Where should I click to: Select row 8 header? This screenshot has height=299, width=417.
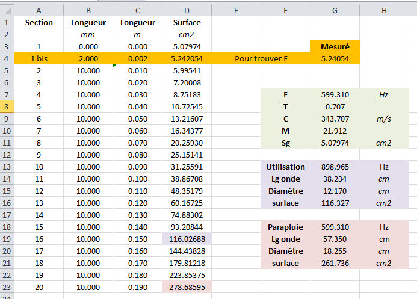tap(7, 106)
